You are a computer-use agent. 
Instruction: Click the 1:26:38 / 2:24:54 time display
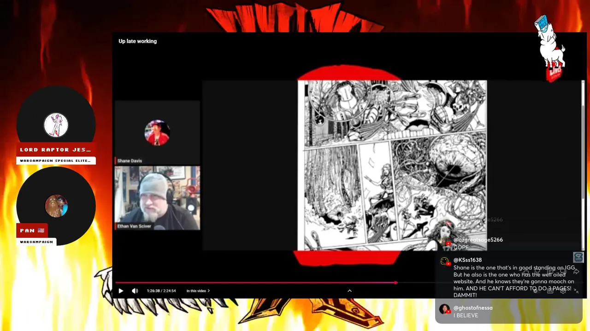(161, 291)
